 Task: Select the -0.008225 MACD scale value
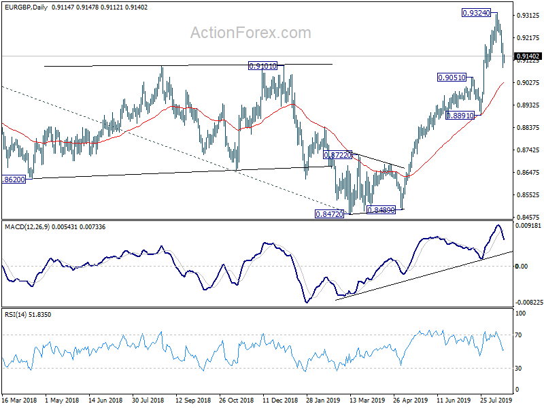528,303
